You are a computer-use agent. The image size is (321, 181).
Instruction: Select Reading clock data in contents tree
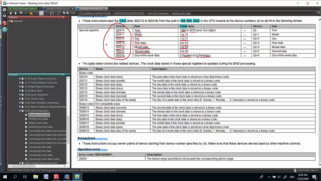point(39,115)
